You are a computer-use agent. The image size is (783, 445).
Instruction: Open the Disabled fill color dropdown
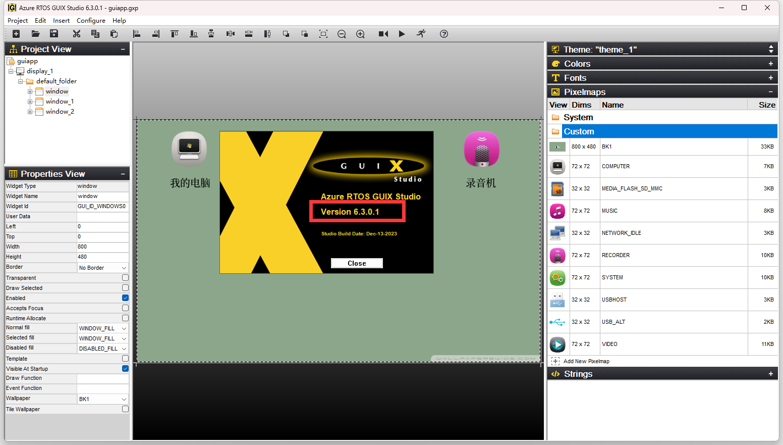point(103,349)
